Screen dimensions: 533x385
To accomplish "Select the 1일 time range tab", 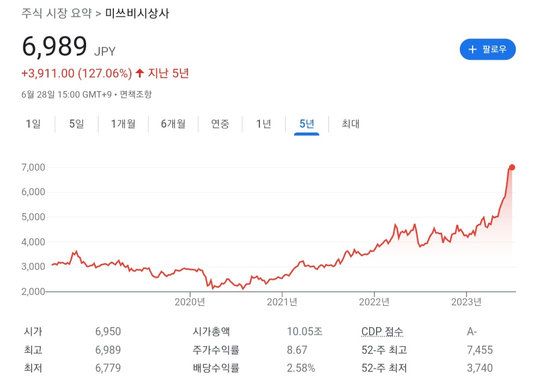I will tap(33, 124).
